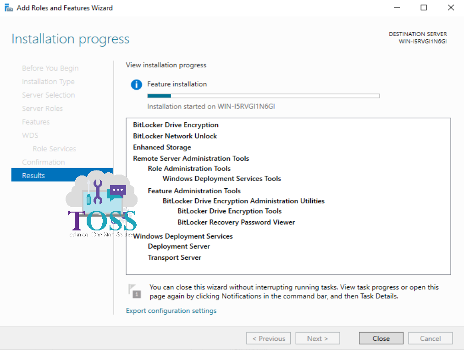Viewport: 464px width, 350px height.
Task: Select the Role Services sidebar step
Action: click(x=54, y=148)
